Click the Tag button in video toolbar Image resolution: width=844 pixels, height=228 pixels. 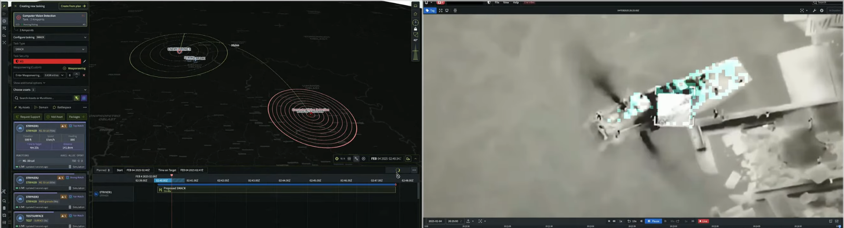[x=430, y=11]
